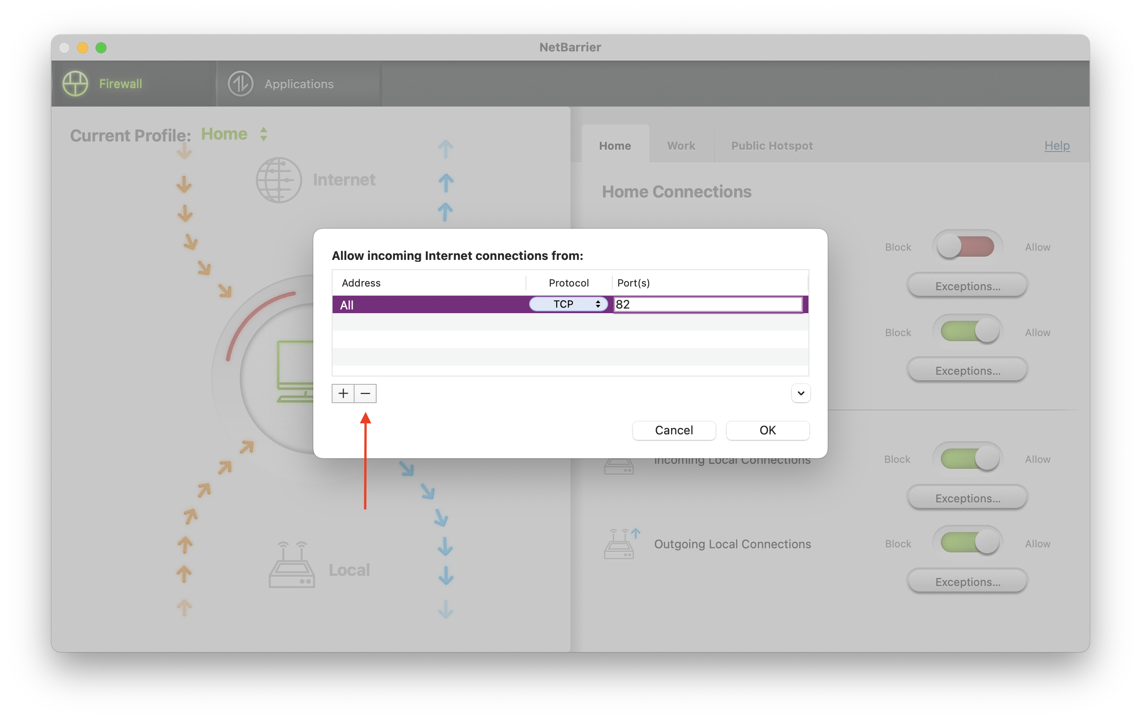The height and width of the screenshot is (720, 1141).
Task: Click the Protocol column header
Action: [569, 283]
